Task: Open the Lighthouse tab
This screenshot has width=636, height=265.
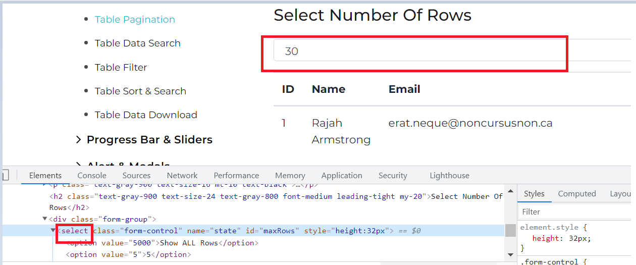Action: point(449,176)
